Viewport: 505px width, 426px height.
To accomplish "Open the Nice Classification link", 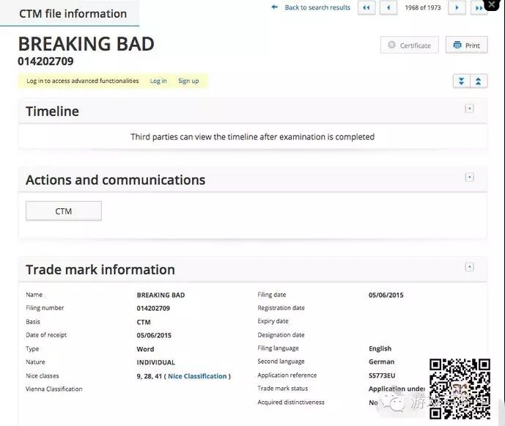I will pos(197,376).
